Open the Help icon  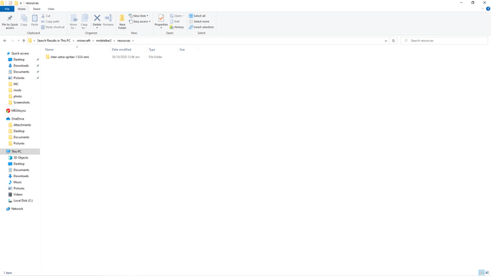coord(488,8)
